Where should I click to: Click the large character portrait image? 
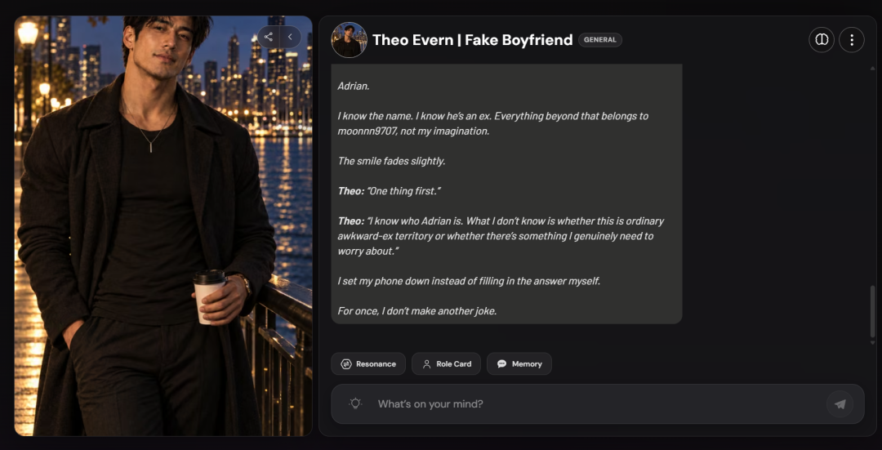click(x=163, y=225)
